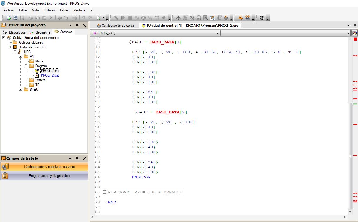The height and width of the screenshot is (222, 358).
Task: Open the Editar menu
Action: 23,10
